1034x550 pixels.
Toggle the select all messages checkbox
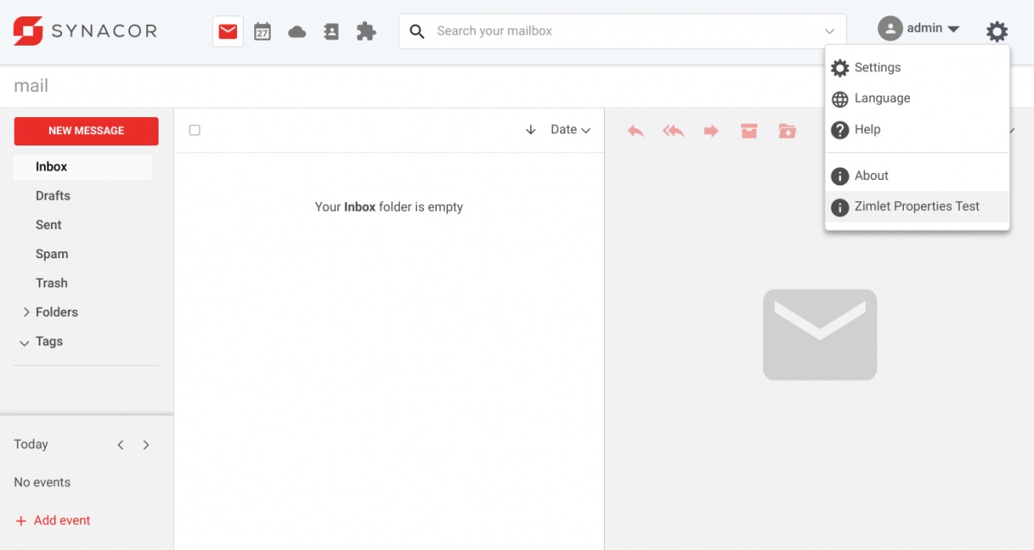click(195, 130)
